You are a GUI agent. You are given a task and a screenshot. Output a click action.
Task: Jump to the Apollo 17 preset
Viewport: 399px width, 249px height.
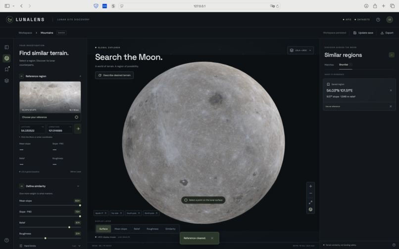(101, 213)
